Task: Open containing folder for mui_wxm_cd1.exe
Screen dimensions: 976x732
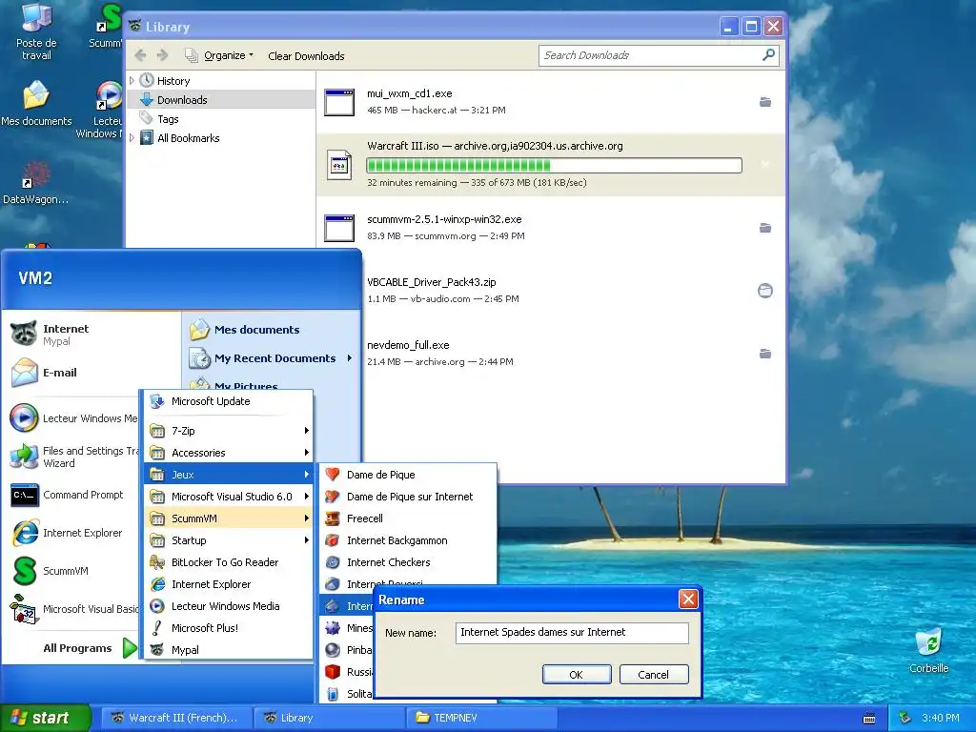Action: pyautogui.click(x=765, y=102)
